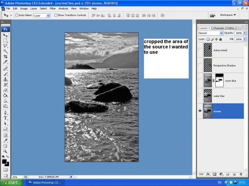Add a layer mask

215,174
